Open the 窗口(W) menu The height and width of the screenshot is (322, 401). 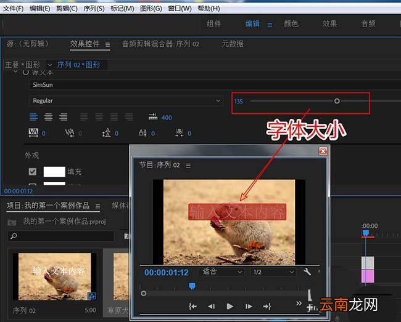180,9
